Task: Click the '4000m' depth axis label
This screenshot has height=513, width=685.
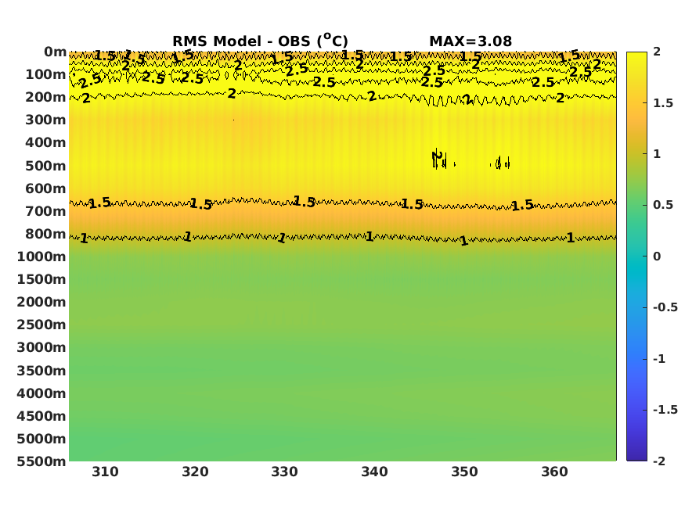Action: point(41,393)
